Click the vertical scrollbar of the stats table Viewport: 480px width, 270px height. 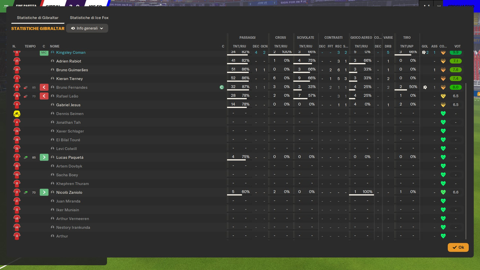click(x=466, y=161)
